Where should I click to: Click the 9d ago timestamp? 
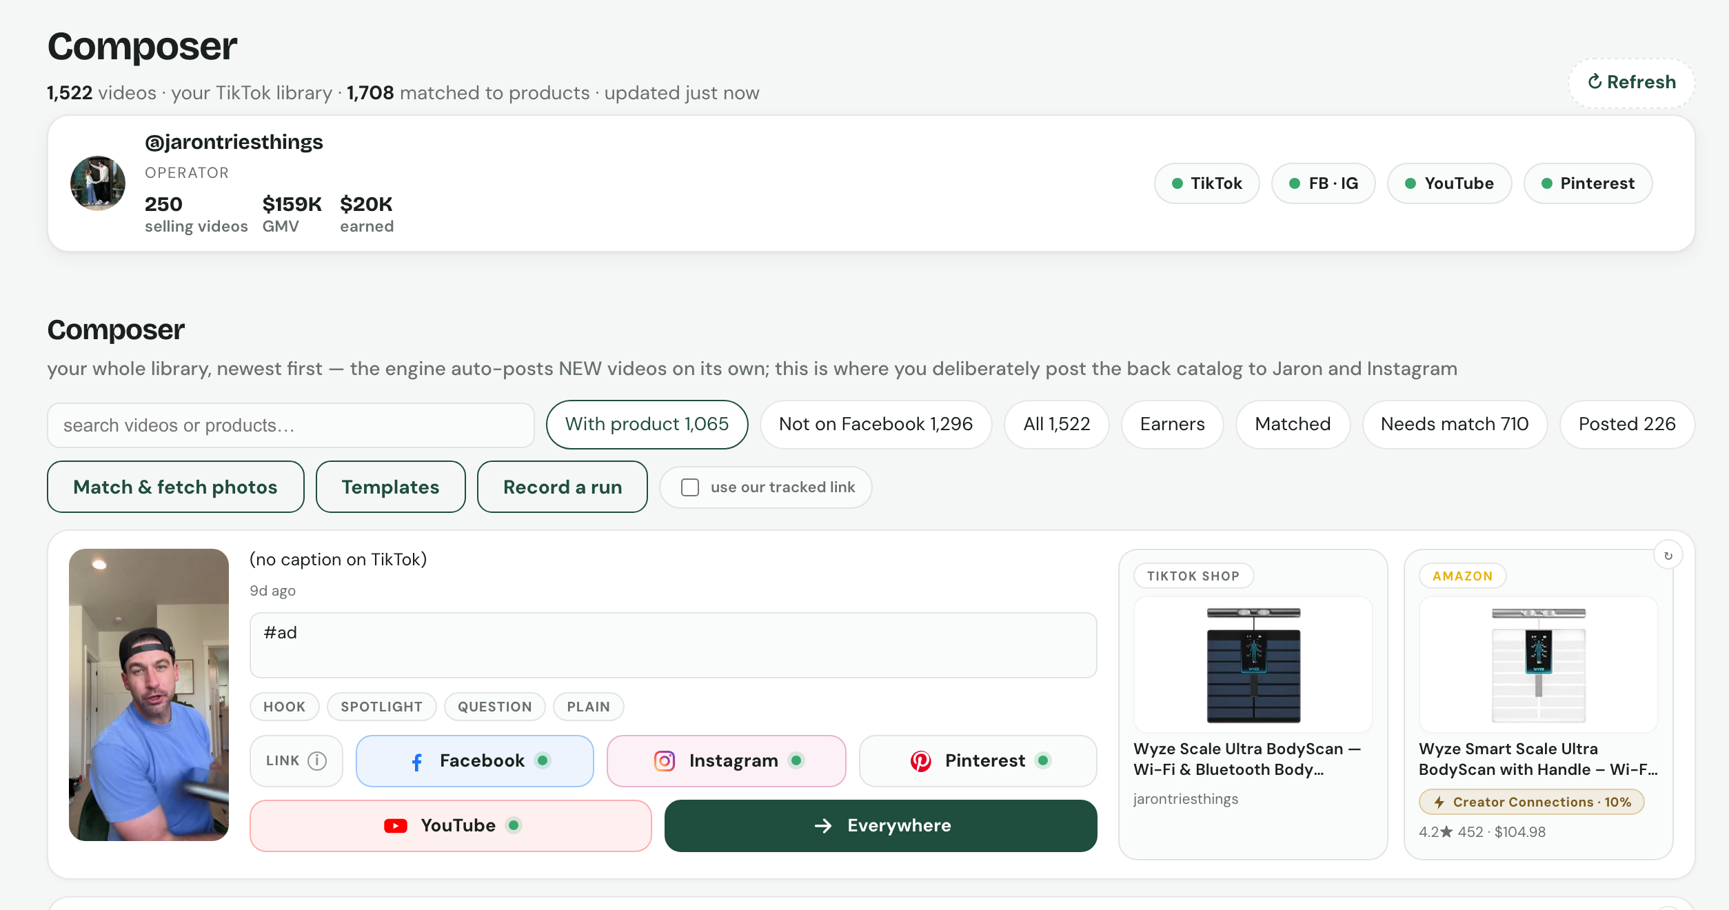[272, 591]
